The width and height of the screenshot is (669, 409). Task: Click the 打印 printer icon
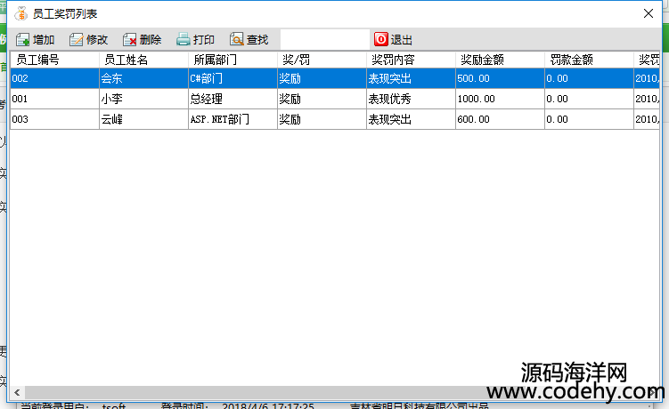click(183, 40)
